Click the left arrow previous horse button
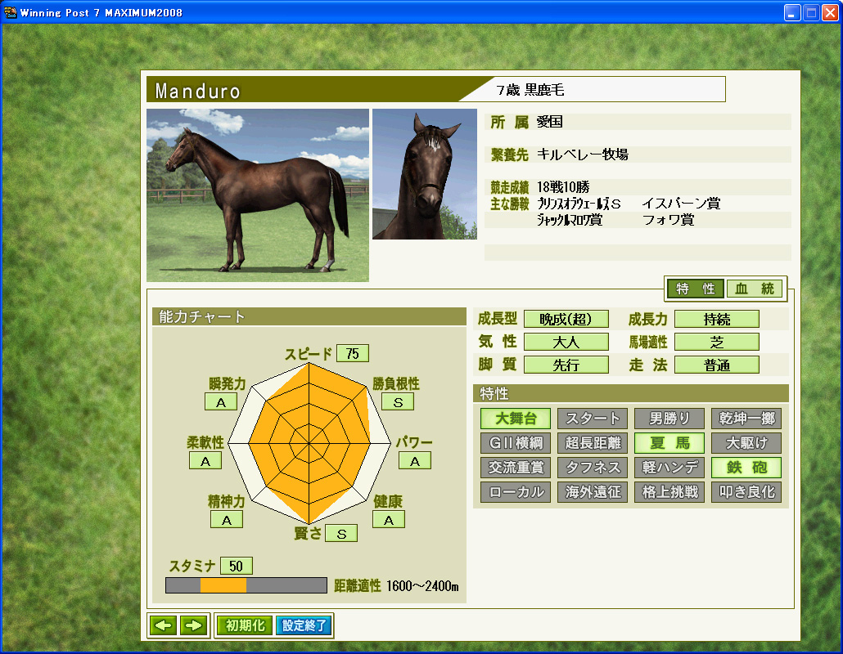 pyautogui.click(x=163, y=625)
